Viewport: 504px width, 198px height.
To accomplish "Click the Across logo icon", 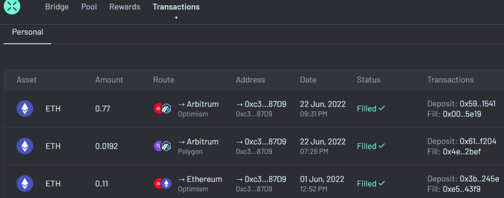I will point(12,6).
